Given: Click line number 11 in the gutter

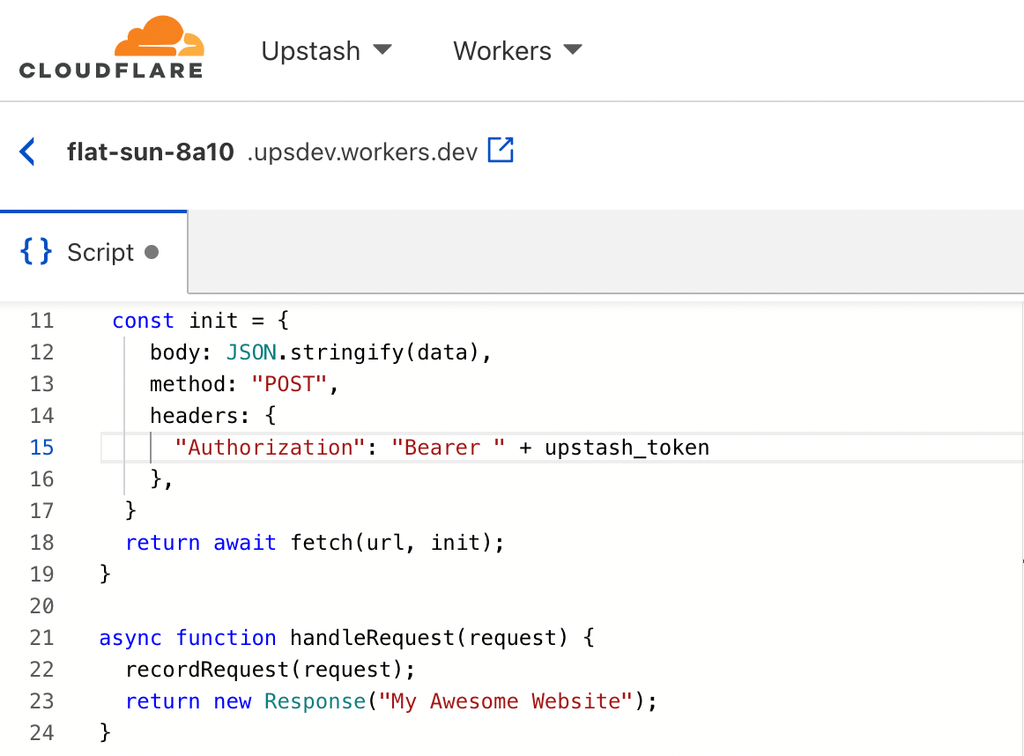Looking at the screenshot, I should 41,320.
